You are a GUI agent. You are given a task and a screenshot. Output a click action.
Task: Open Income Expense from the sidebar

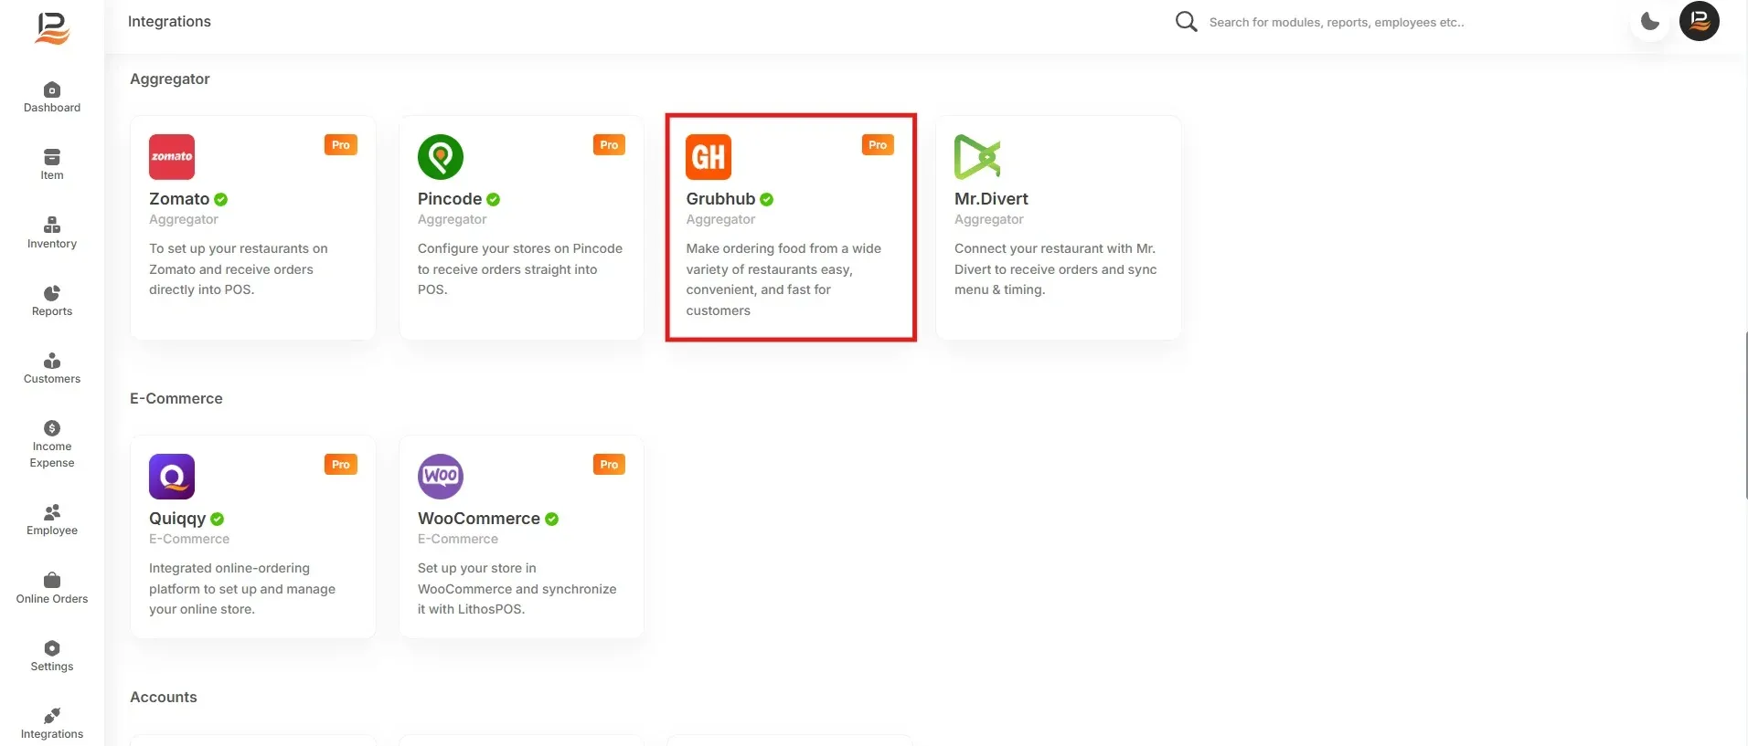coord(52,445)
